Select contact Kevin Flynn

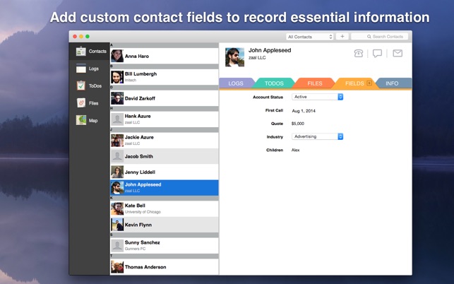coord(165,225)
